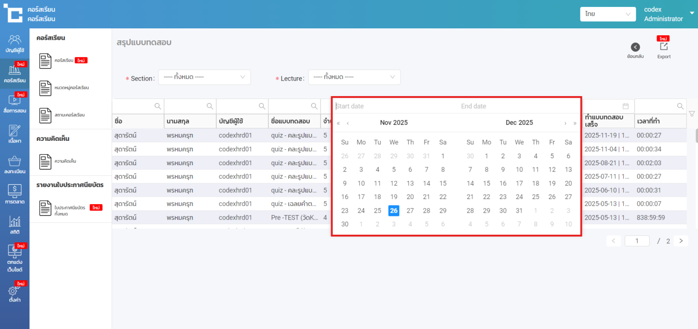Click the back arrow icon
Screen dimensions: 698x329
(x=635, y=47)
